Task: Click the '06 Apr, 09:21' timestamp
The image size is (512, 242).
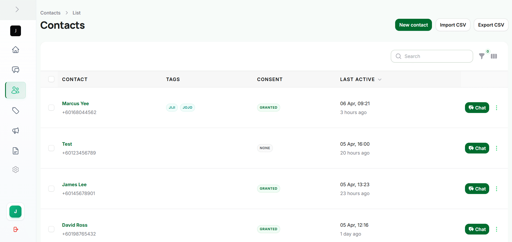Action: (355, 104)
